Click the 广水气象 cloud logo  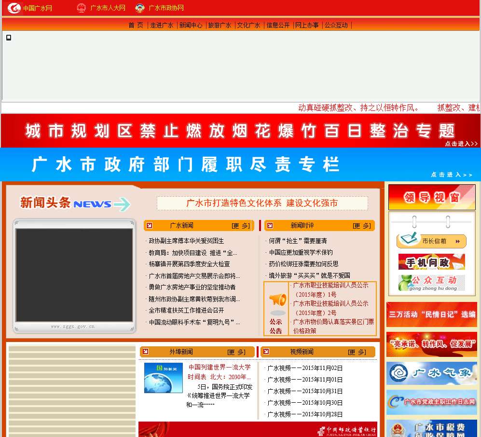pos(399,373)
